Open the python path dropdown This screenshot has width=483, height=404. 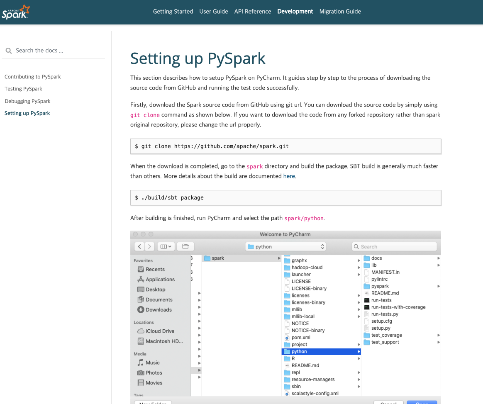pyautogui.click(x=285, y=247)
